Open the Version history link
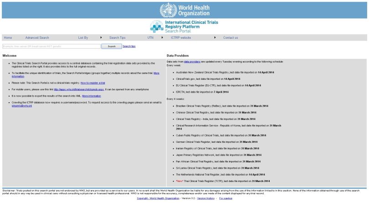Screen dimensions: 369x203 tap(206, 198)
